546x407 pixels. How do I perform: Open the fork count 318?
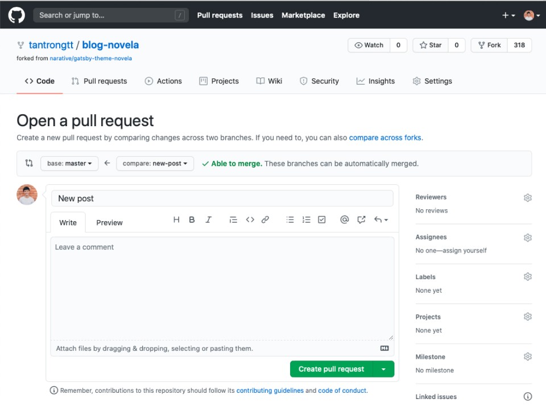pos(519,45)
